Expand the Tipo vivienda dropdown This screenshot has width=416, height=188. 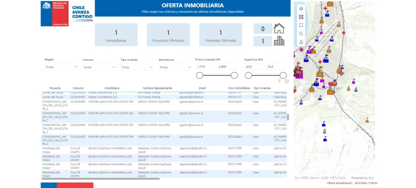[137, 67]
